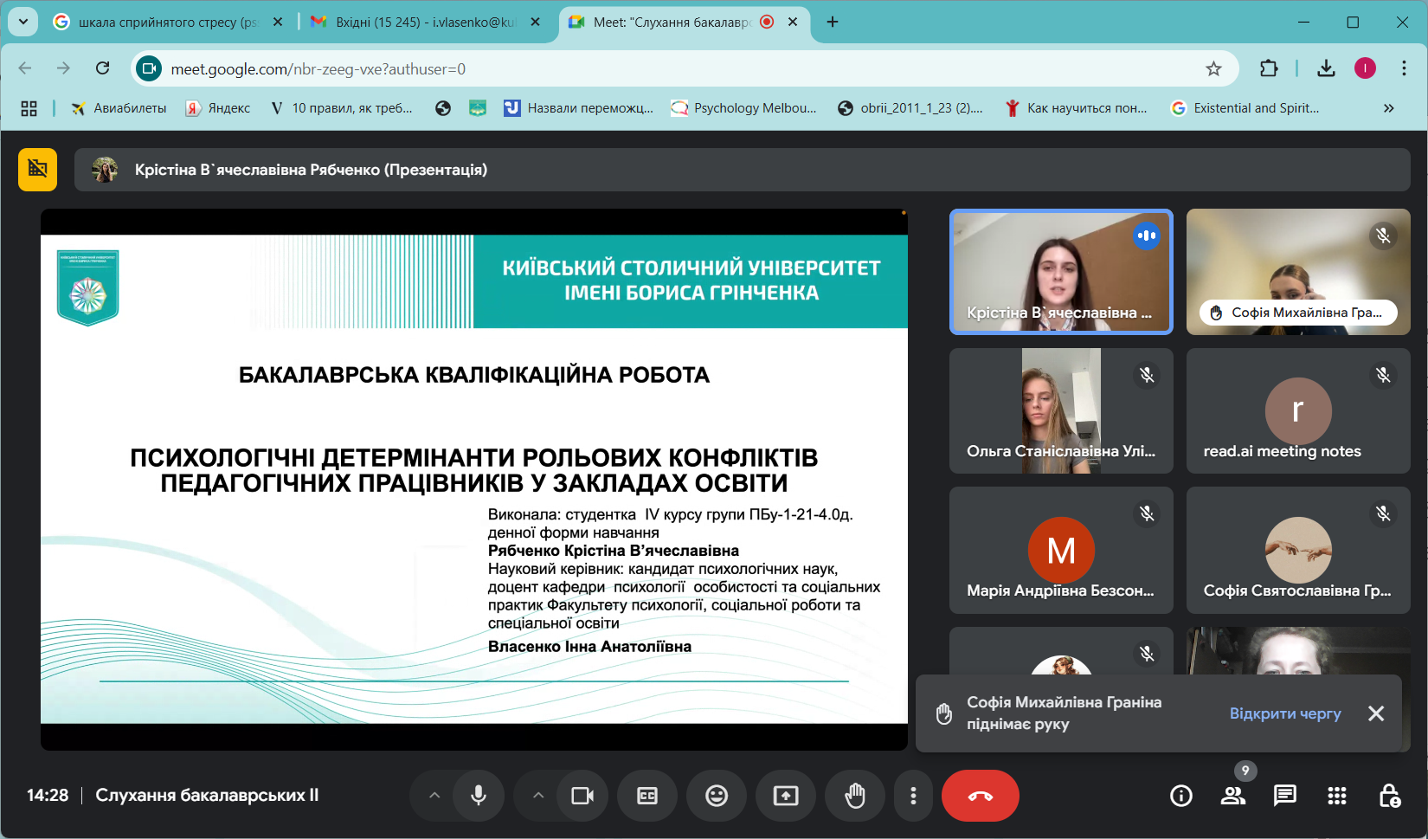Viewport: 1428px width, 839px height.
Task: Select Софія Святославівна Гр... tile
Action: (1298, 551)
